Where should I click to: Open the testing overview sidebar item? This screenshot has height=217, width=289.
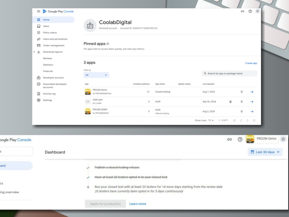click(x=10, y=192)
